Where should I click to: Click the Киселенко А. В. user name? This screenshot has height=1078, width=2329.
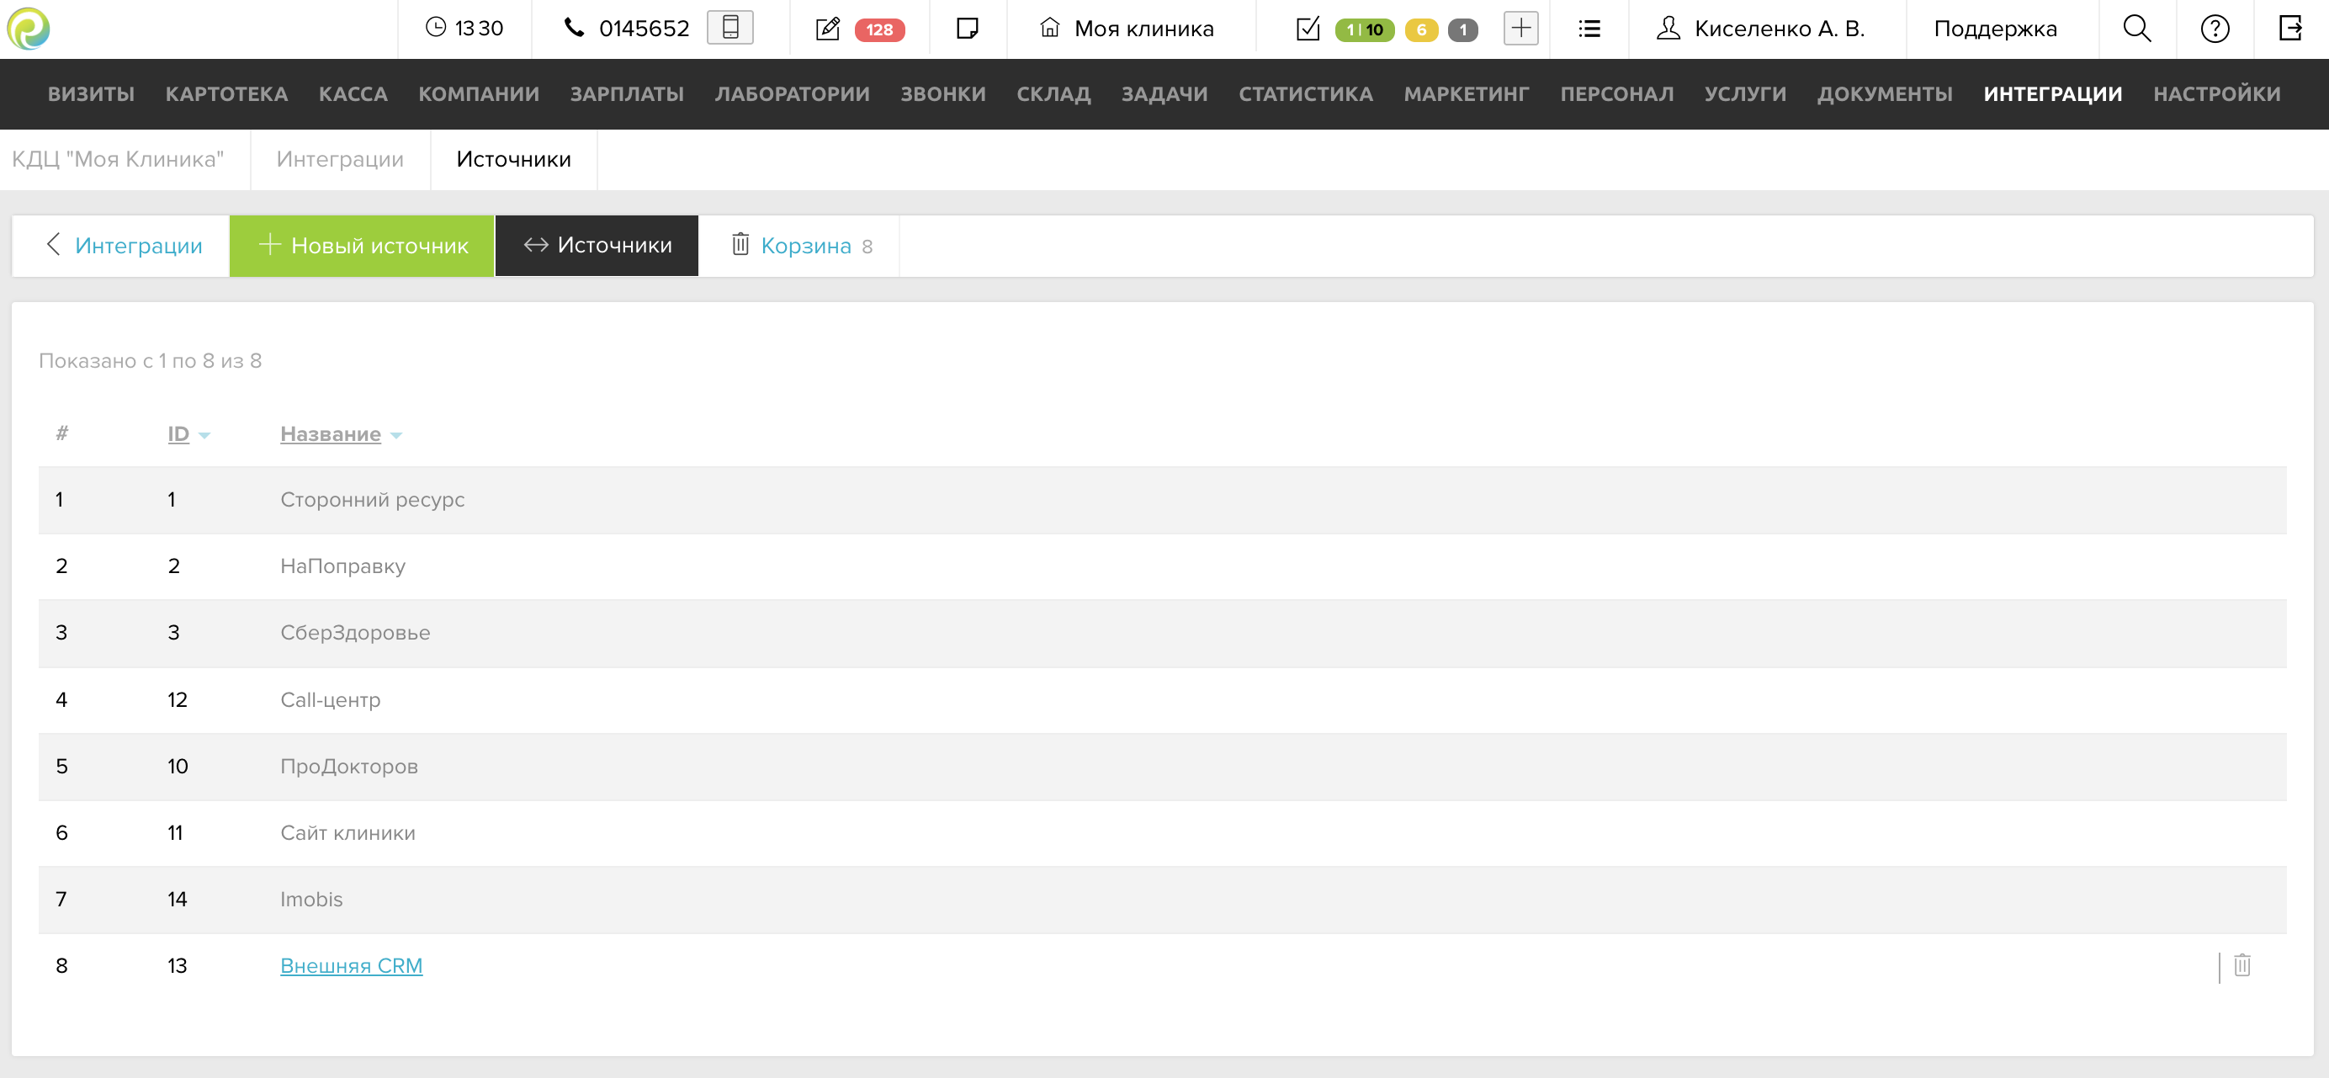tap(1780, 29)
